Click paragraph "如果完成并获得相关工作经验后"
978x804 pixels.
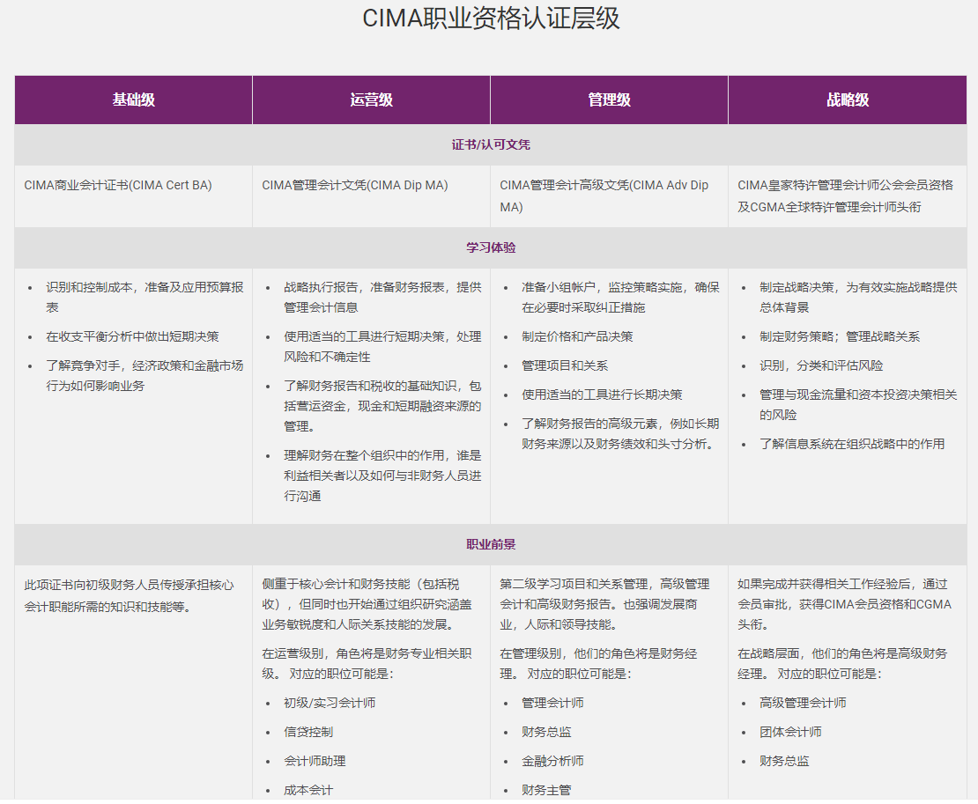point(845,605)
